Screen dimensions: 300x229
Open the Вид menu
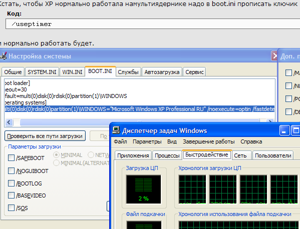[172, 141]
